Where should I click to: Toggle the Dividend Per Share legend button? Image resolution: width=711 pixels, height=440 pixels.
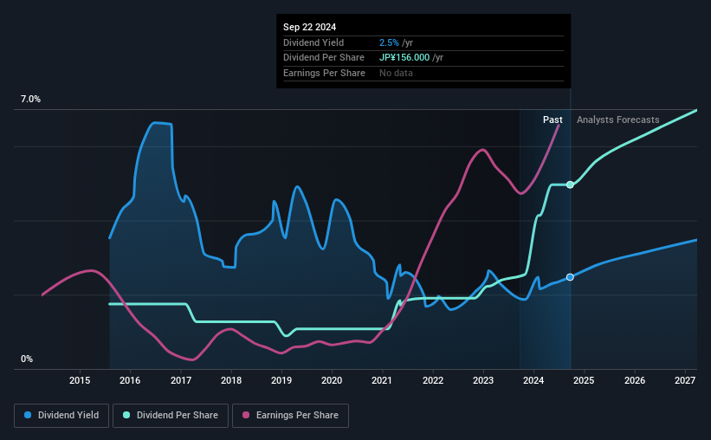pyautogui.click(x=171, y=416)
